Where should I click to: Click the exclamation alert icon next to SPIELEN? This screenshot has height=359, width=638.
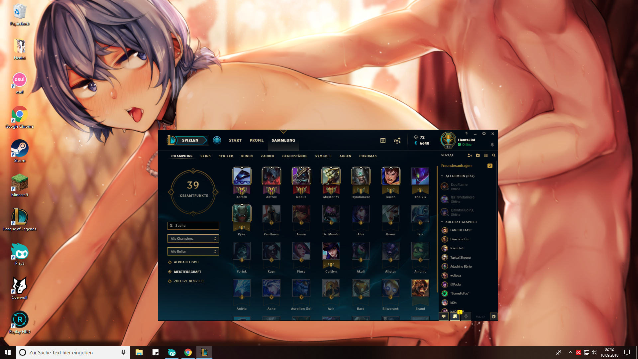click(x=217, y=140)
